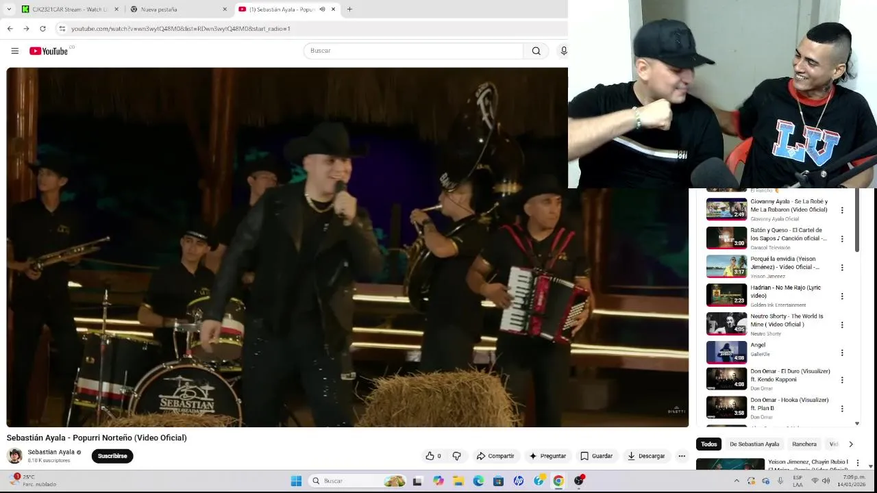Open Sebastian Ayala channel avatar
This screenshot has width=877, height=493.
(x=14, y=456)
